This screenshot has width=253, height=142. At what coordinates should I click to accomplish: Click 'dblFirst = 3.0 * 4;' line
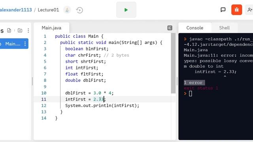89,93
